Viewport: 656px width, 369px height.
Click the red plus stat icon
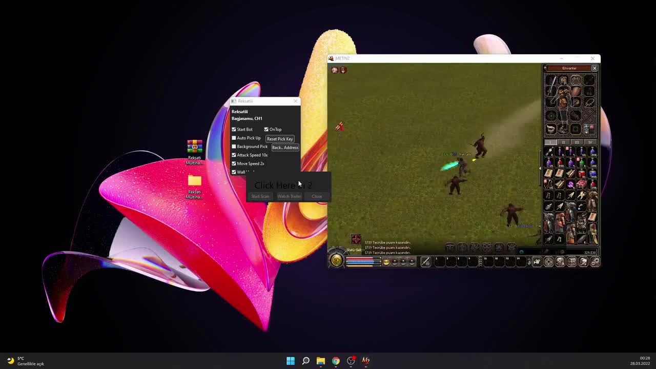(x=356, y=239)
